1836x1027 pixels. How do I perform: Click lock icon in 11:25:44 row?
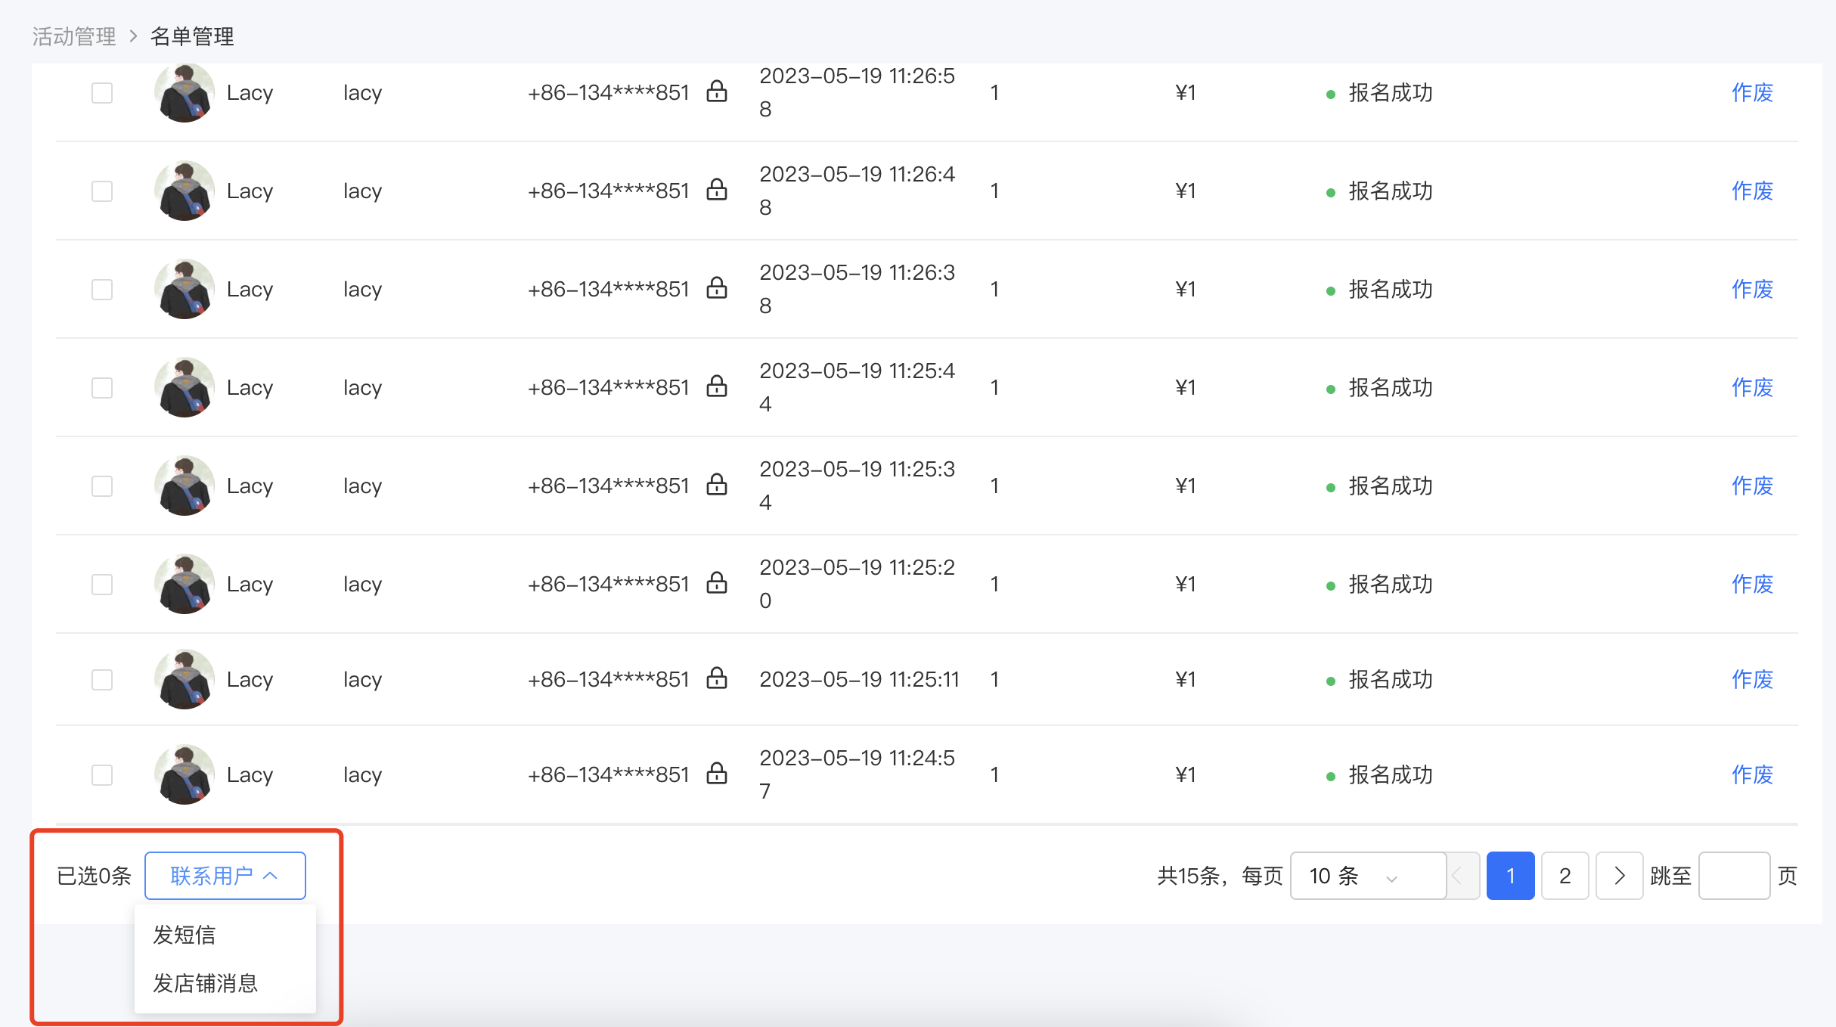716,386
